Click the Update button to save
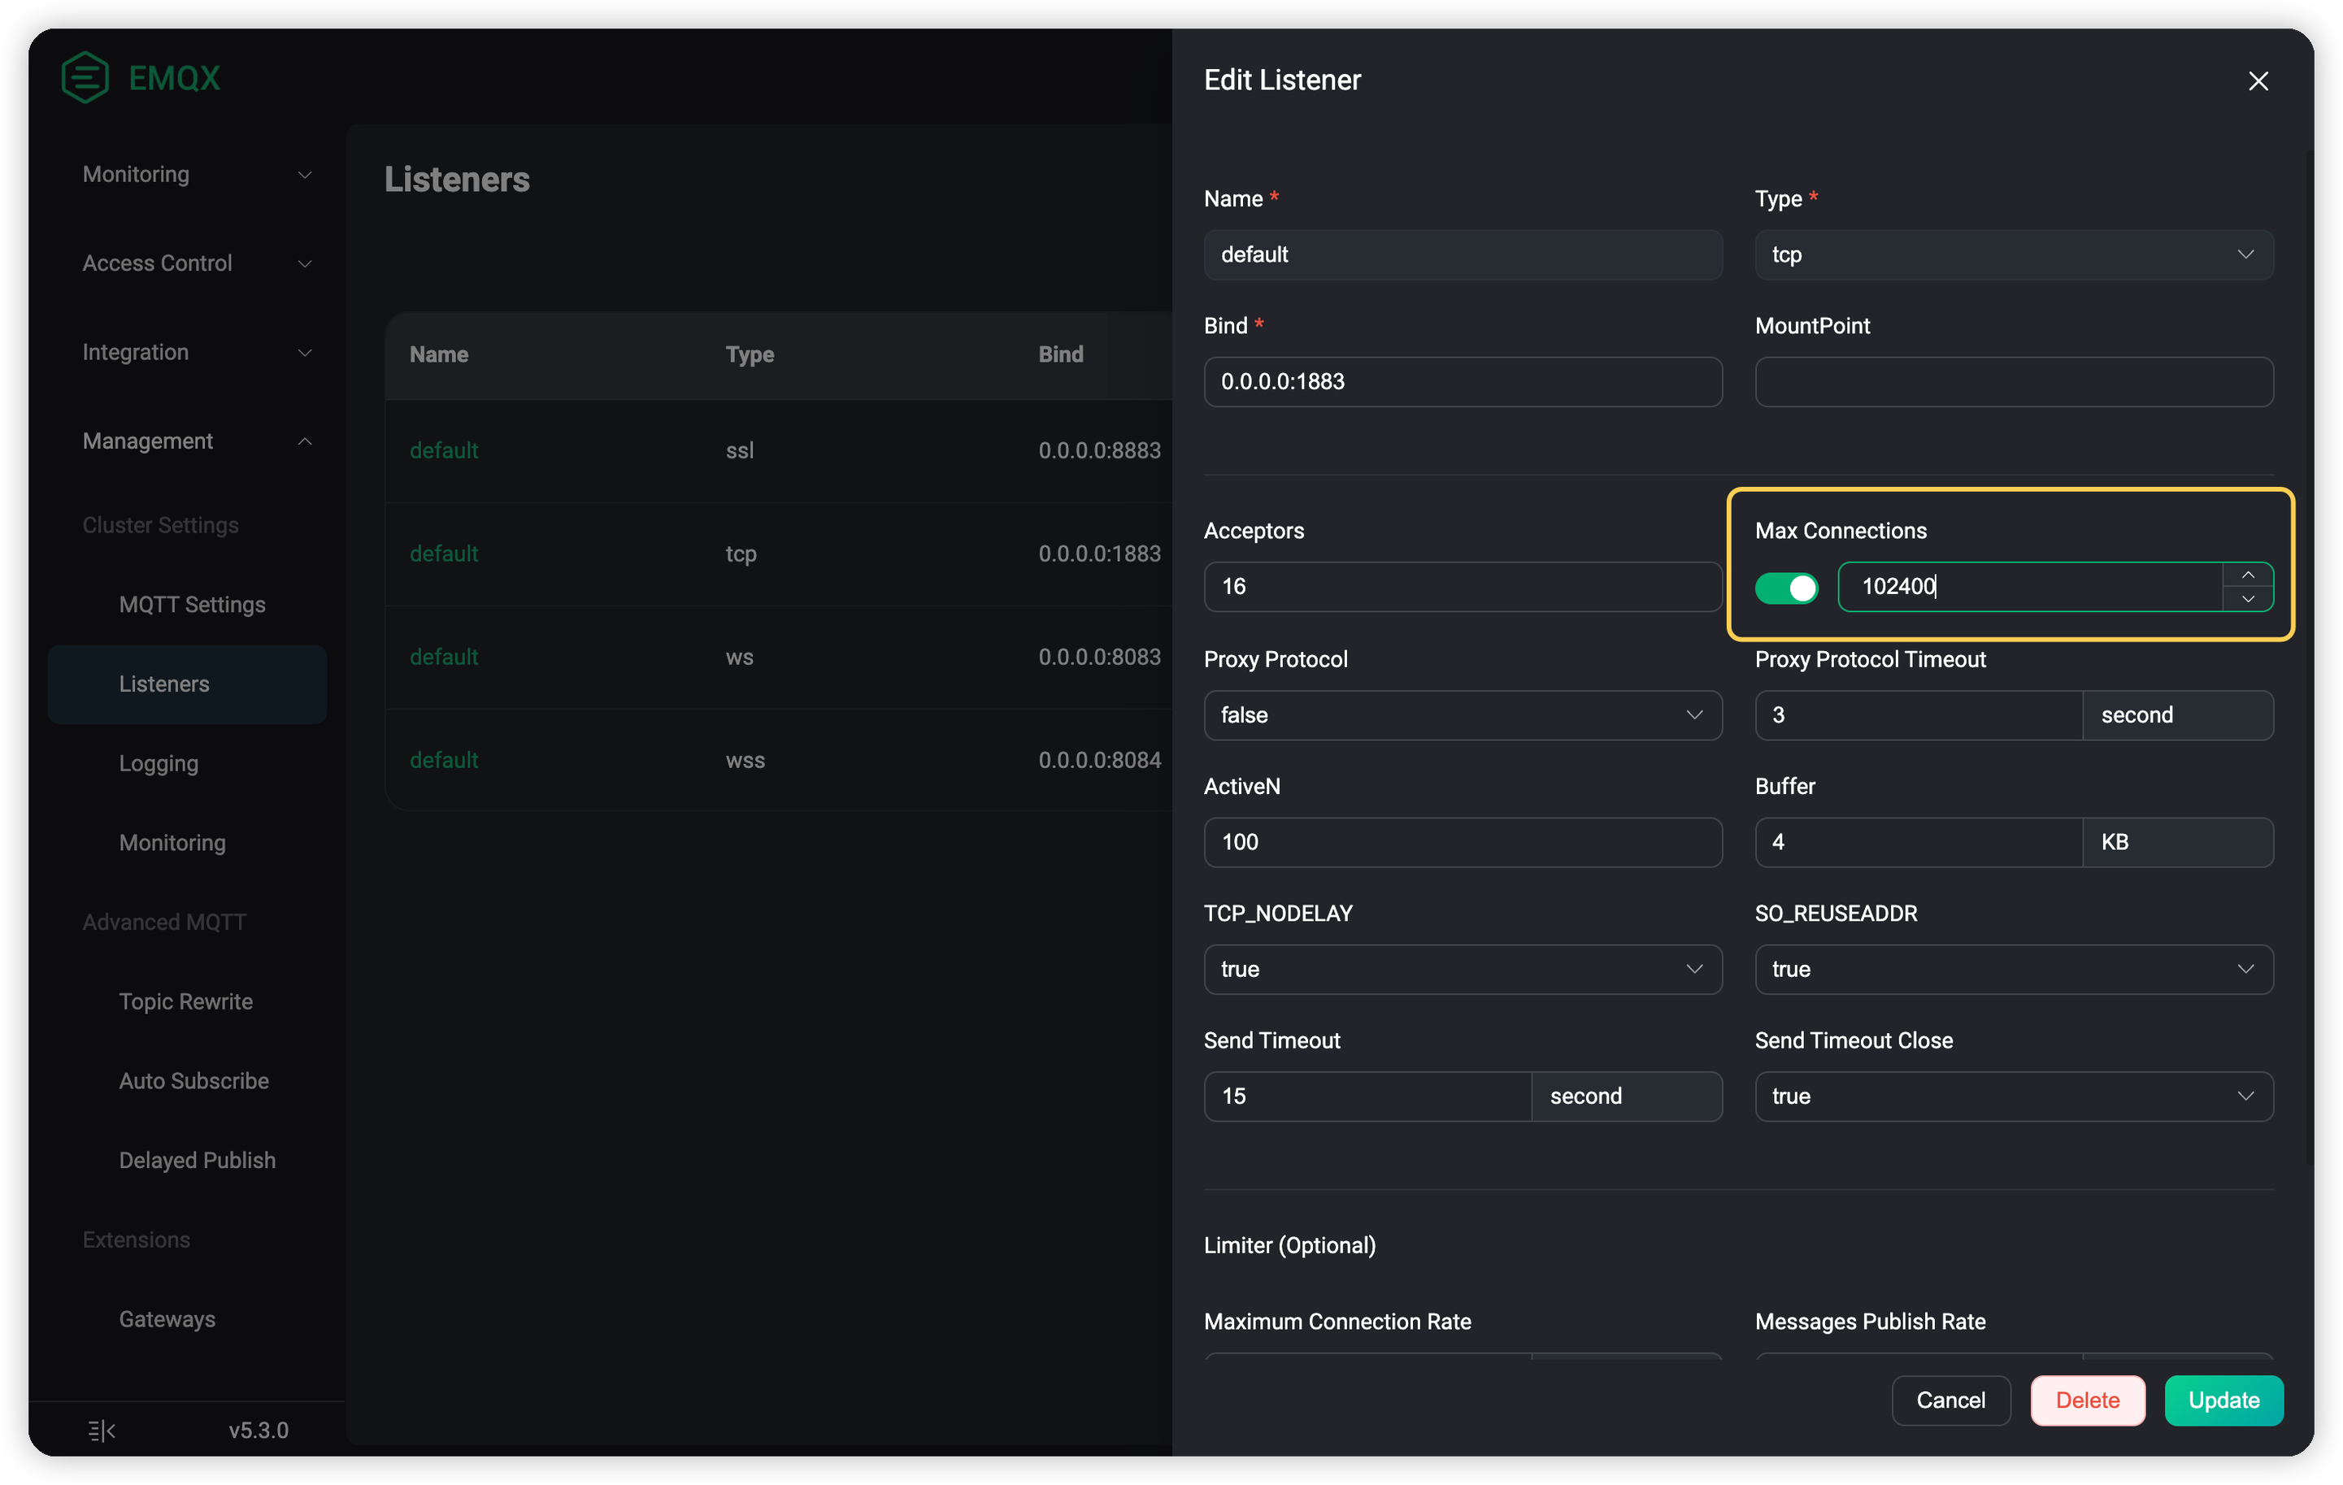This screenshot has width=2343, height=1485. point(2220,1400)
